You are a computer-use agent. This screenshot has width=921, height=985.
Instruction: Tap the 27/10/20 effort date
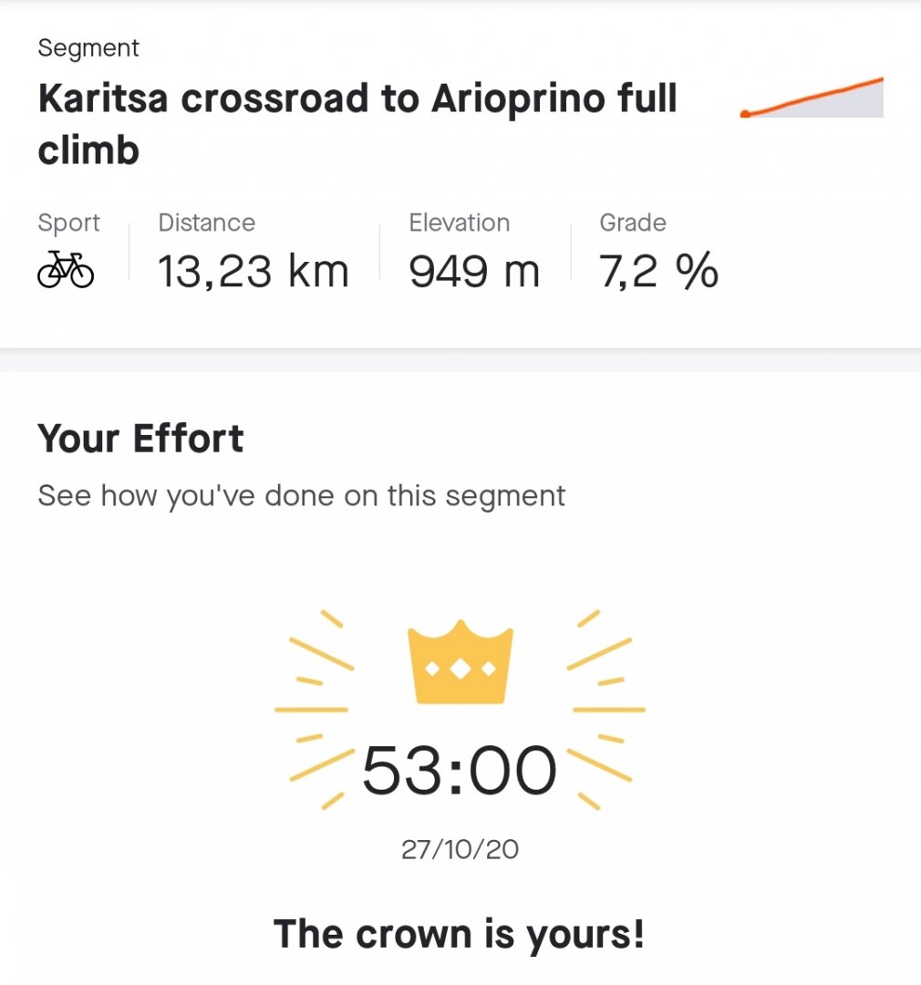click(x=460, y=849)
